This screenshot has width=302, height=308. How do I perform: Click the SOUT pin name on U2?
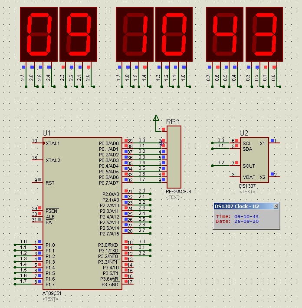[x=249, y=166]
